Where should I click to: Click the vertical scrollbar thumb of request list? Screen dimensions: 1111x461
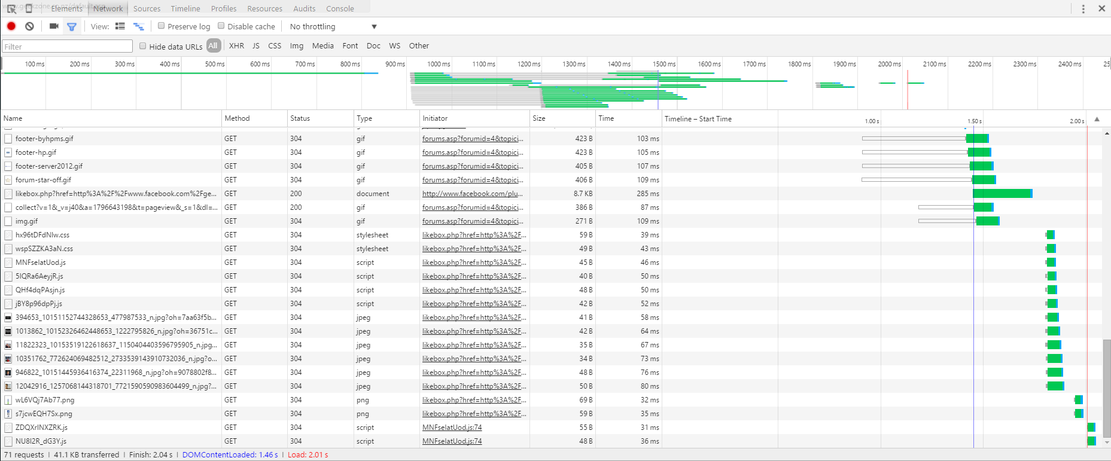1107,389
